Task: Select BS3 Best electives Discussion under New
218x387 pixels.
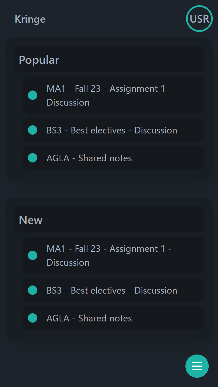Action: click(x=112, y=290)
